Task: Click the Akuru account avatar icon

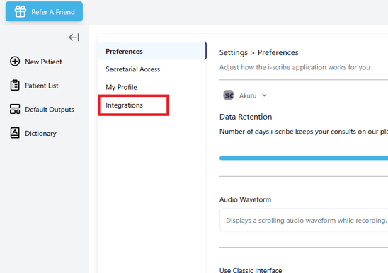Action: click(229, 95)
